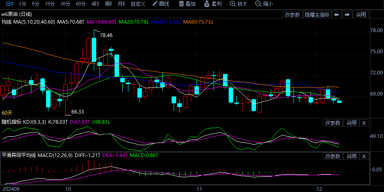Zoom in with the 放大 magnifier icon
This screenshot has height=192, width=384.
(233, 4)
